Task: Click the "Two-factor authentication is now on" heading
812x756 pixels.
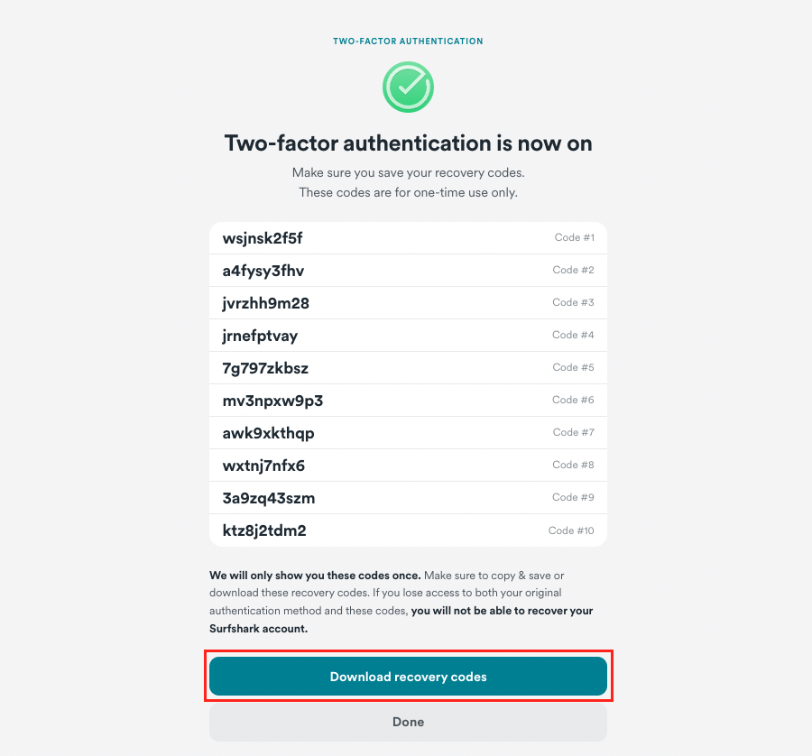Action: pyautogui.click(x=408, y=143)
